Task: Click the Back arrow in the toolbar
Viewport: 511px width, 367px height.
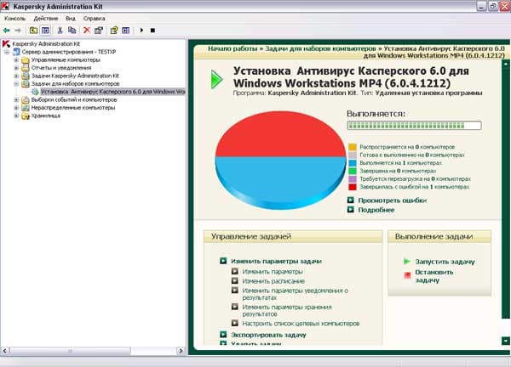Action: point(6,31)
